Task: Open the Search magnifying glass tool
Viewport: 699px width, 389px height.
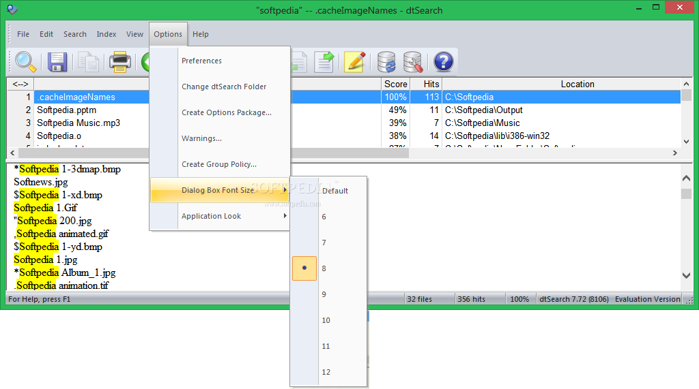Action: pyautogui.click(x=25, y=61)
